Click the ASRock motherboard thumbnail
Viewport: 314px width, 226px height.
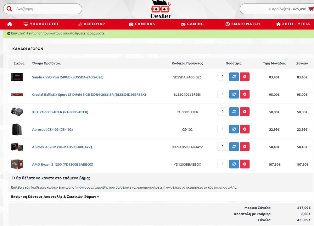pos(17,147)
